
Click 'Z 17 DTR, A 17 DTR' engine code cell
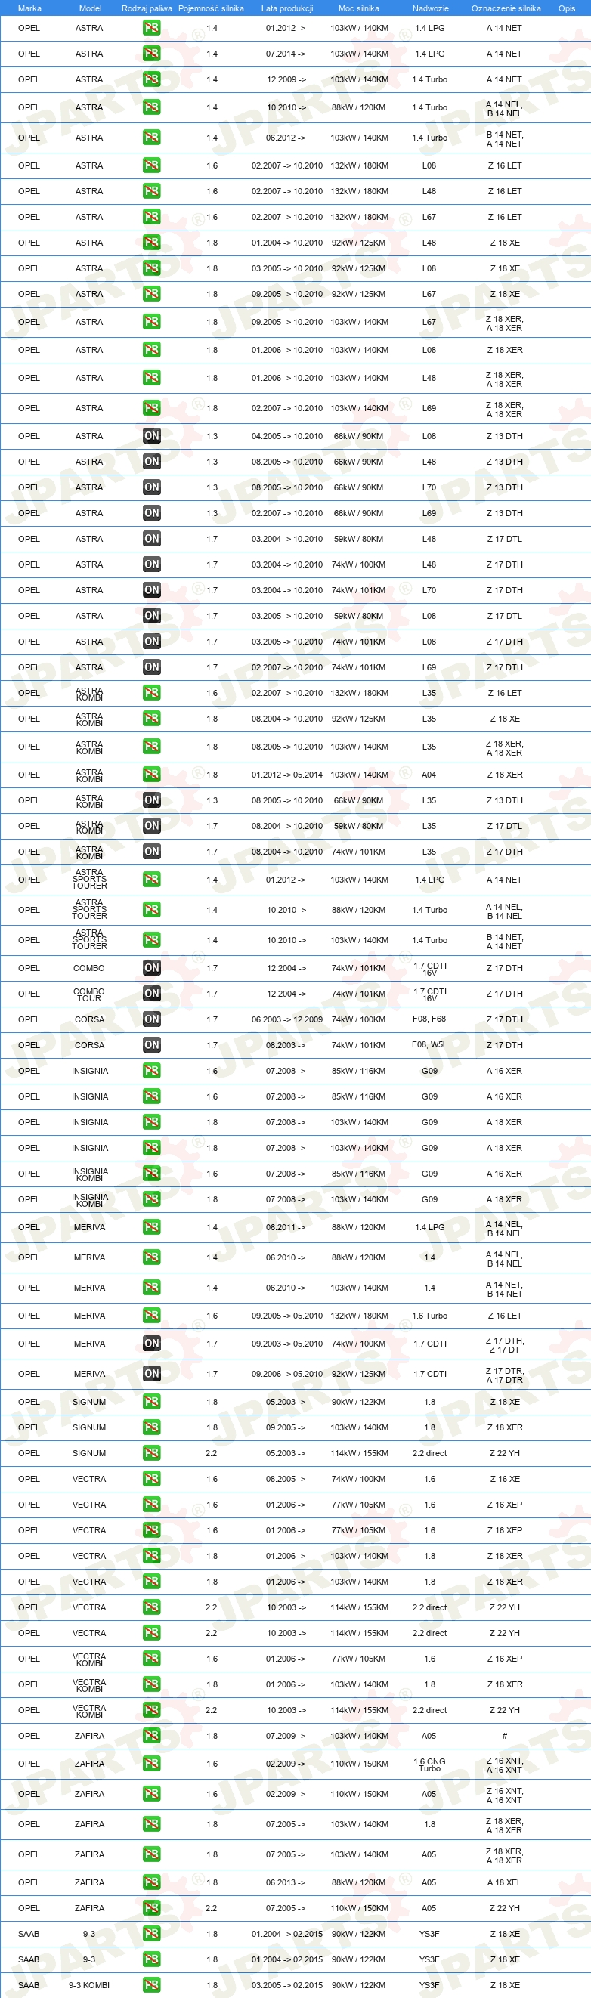click(x=505, y=1375)
